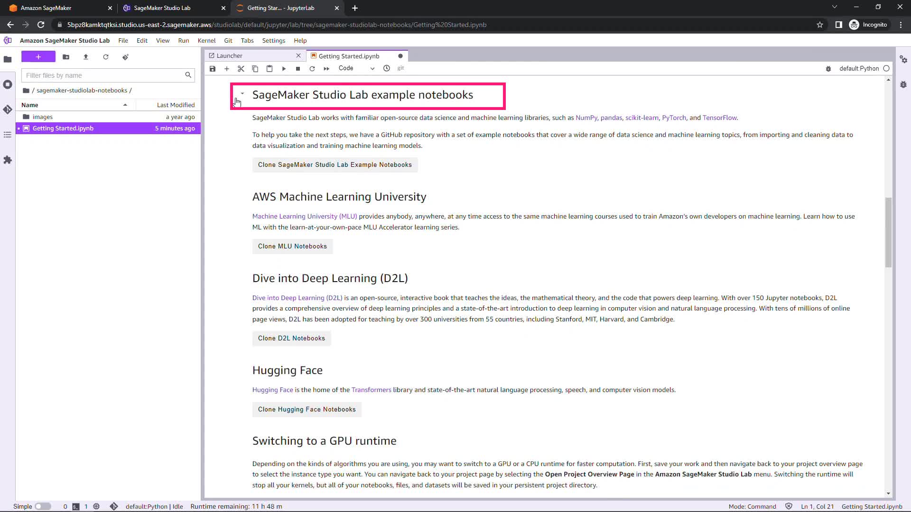
Task: Open the PyTorch hyperlink
Action: click(674, 118)
